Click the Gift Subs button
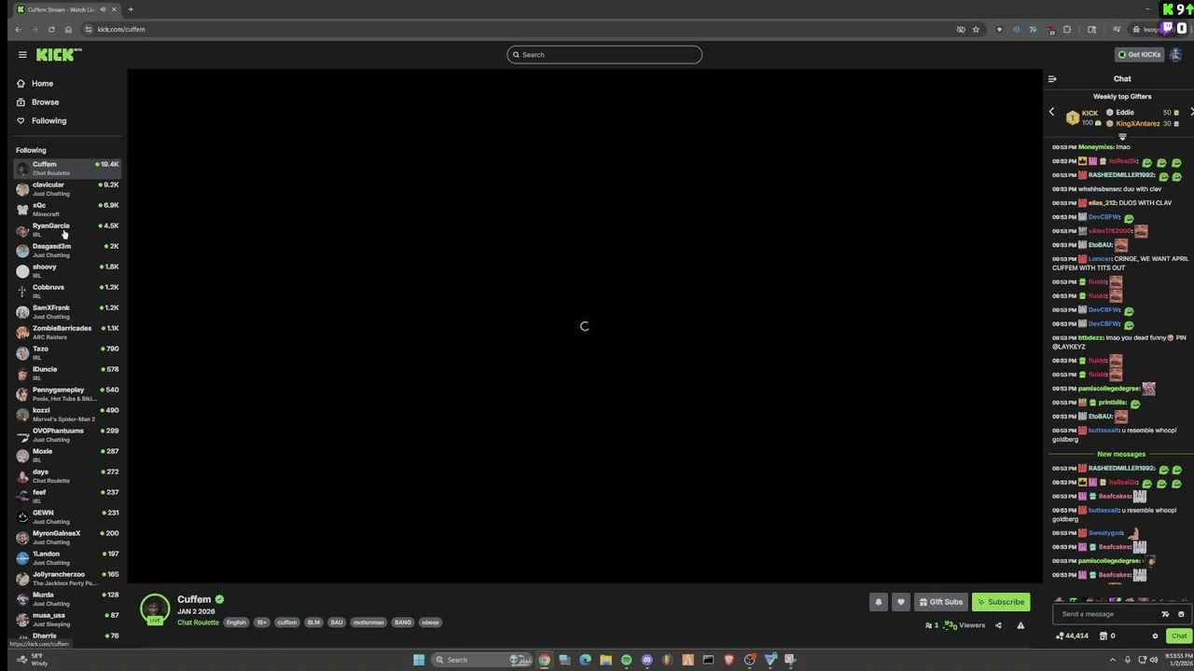Screen dimensions: 1194x671 [x=939, y=602]
